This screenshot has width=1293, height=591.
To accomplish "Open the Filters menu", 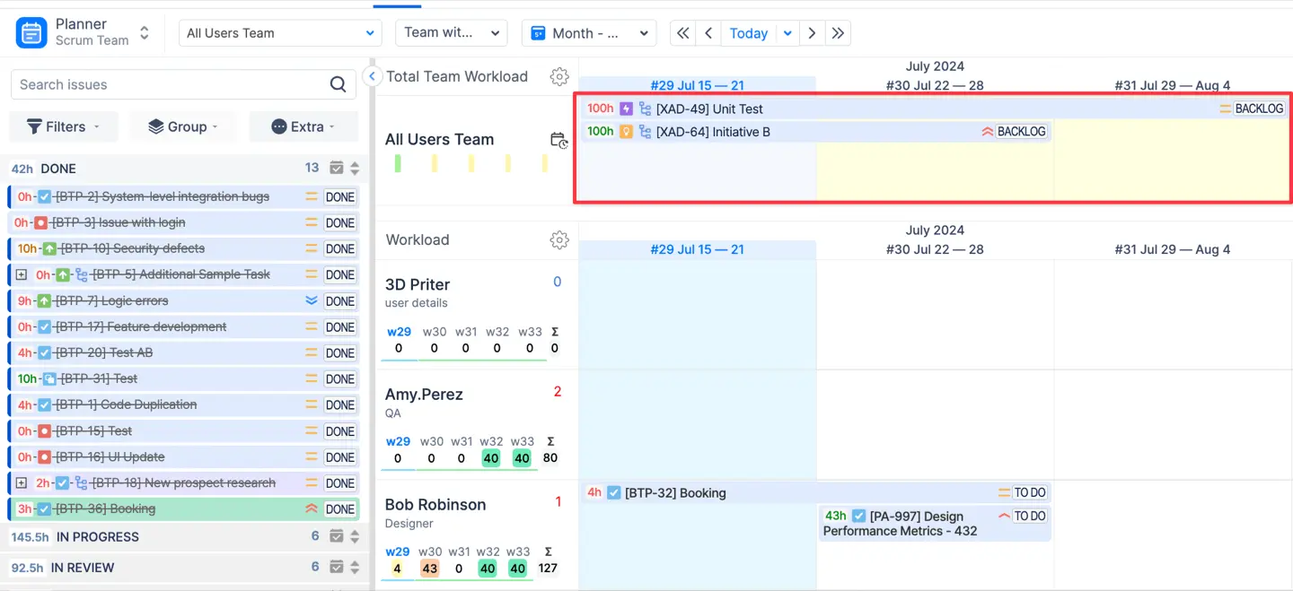I will click(x=64, y=126).
